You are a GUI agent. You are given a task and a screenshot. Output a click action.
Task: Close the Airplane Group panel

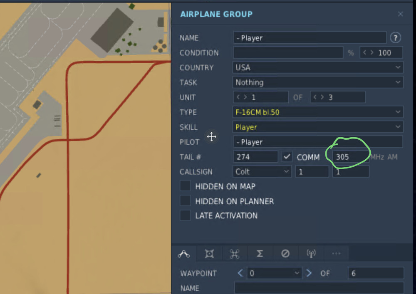coord(400,14)
